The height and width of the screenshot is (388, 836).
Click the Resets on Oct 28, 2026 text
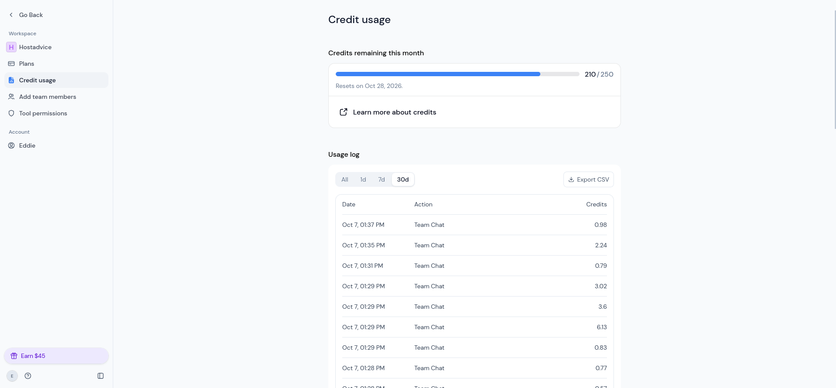(x=369, y=86)
